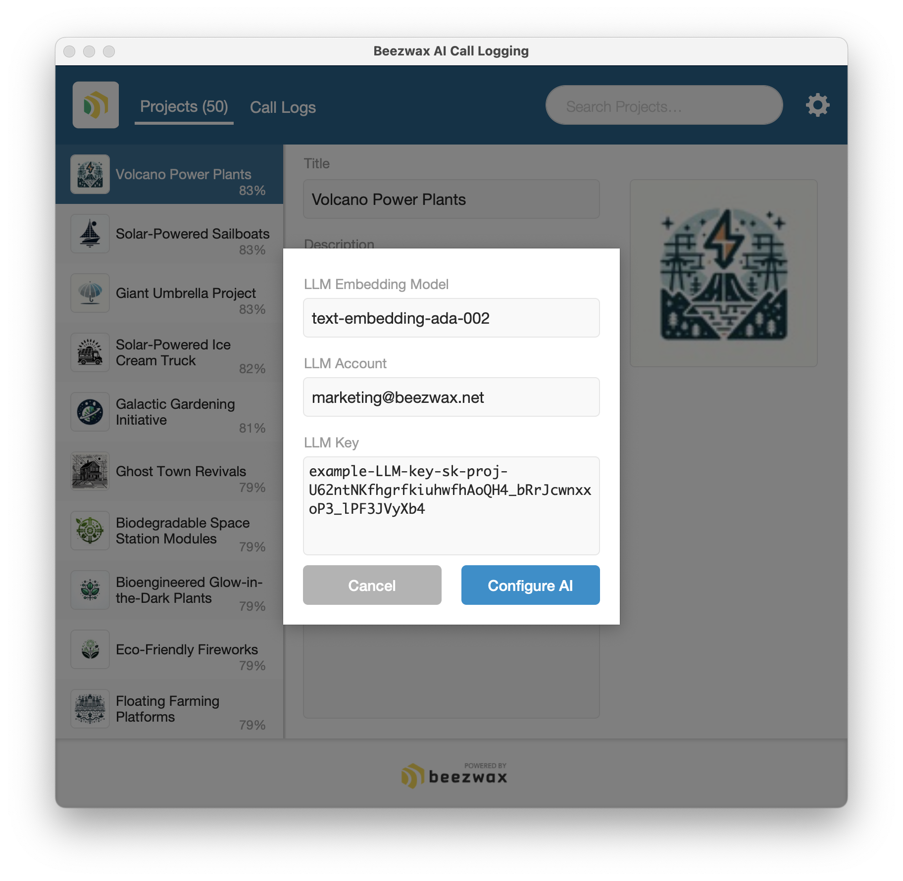The width and height of the screenshot is (903, 881).
Task: Select Floating Farming Platforms in the list
Action: point(169,709)
